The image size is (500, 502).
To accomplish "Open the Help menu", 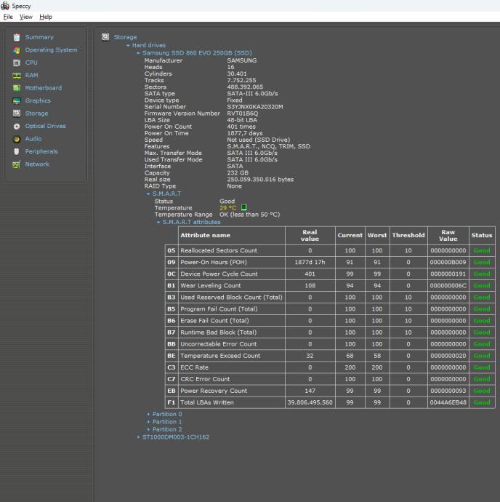I will pyautogui.click(x=46, y=17).
